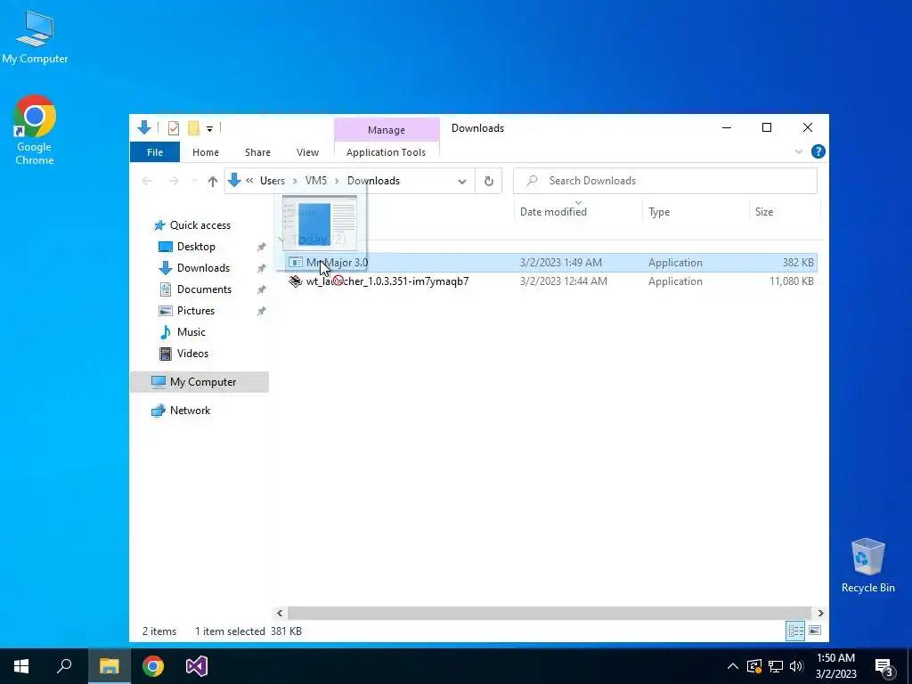The image size is (912, 684).
Task: Switch to Large icons view layout
Action: 814,631
